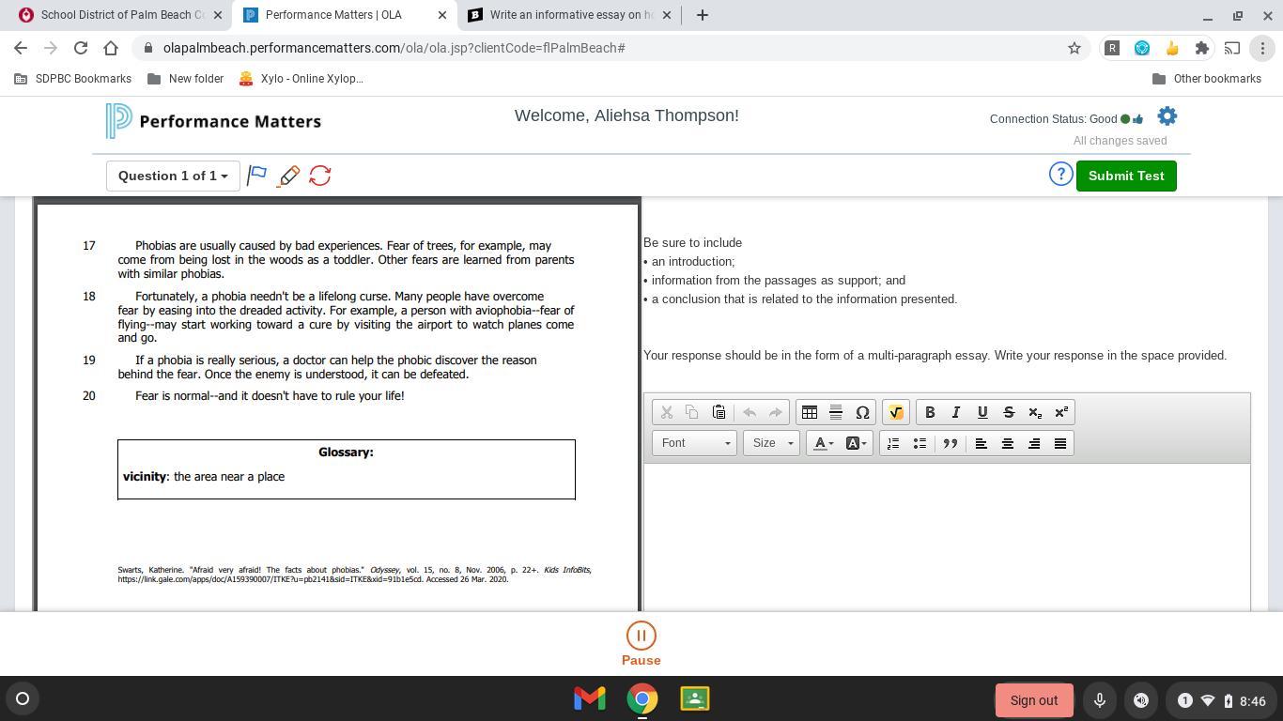
Task: Align text to the right
Action: (1034, 443)
